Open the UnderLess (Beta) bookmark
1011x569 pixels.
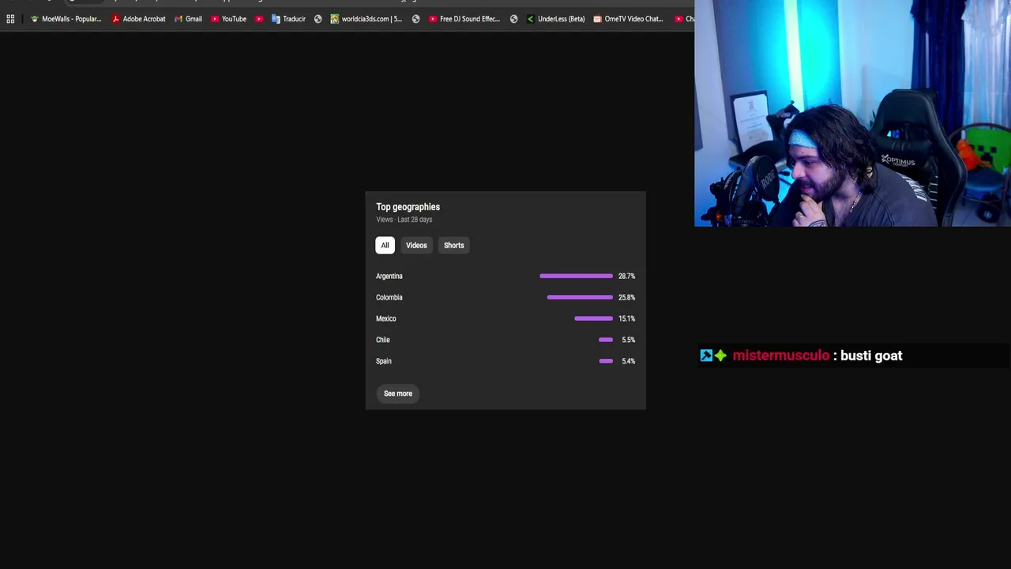[x=556, y=19]
